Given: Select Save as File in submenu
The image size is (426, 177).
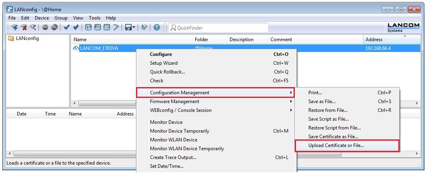Looking at the screenshot, I should point(322,101).
